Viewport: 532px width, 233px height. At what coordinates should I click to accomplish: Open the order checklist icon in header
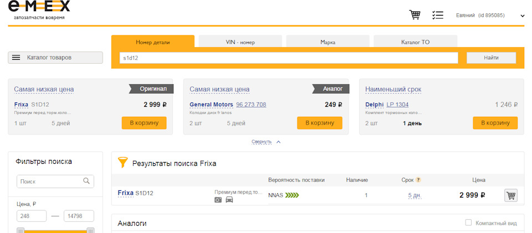click(438, 15)
